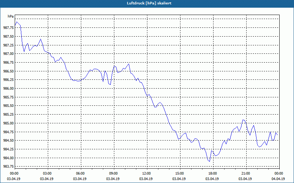Click the 18:00 time axis label

[x=213, y=173]
